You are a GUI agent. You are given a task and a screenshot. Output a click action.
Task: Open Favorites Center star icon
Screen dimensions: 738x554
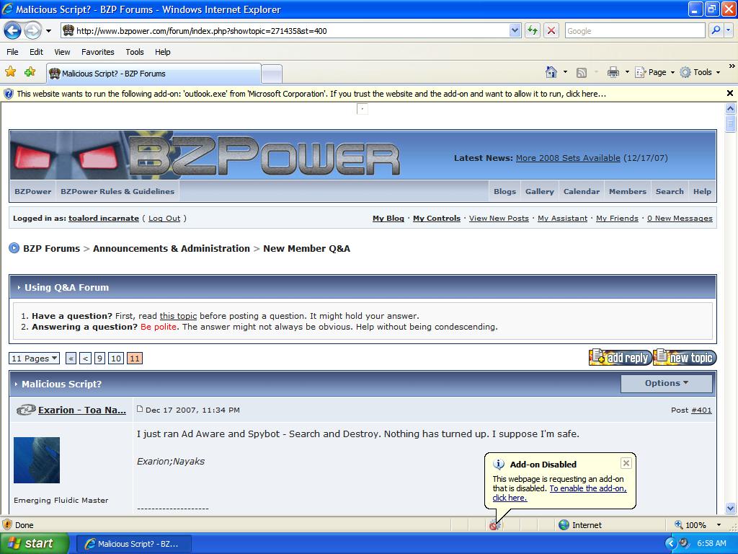pos(10,72)
